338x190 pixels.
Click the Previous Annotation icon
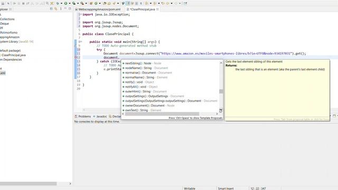pyautogui.click(x=155, y=4)
